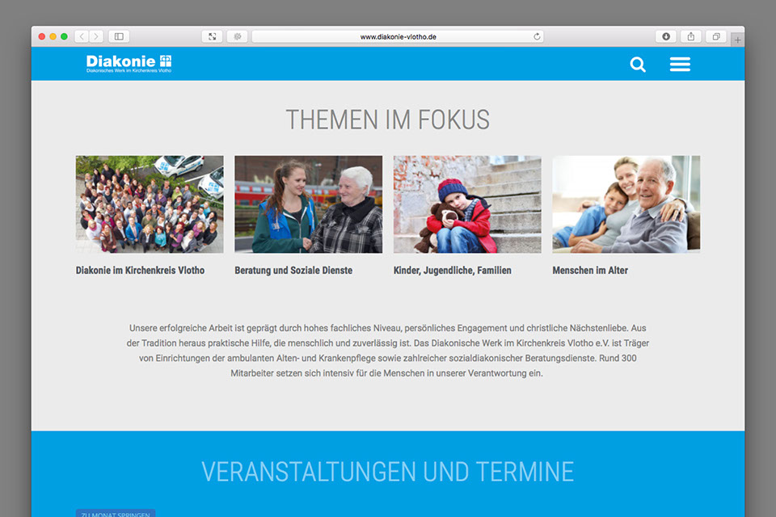Image resolution: width=776 pixels, height=517 pixels.
Task: Open 'Diakonie im Kirchenkreis Vlotho' link
Action: pos(140,271)
